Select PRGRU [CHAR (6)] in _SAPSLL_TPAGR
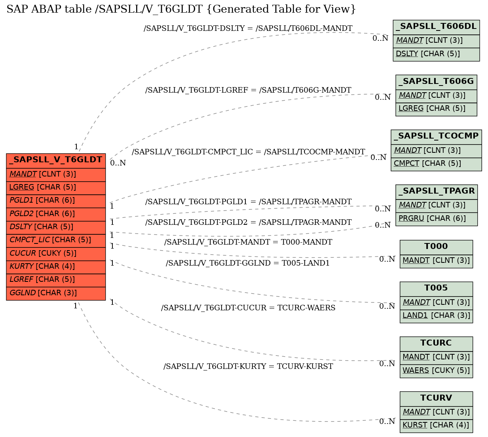The image size is (488, 437). point(437,219)
